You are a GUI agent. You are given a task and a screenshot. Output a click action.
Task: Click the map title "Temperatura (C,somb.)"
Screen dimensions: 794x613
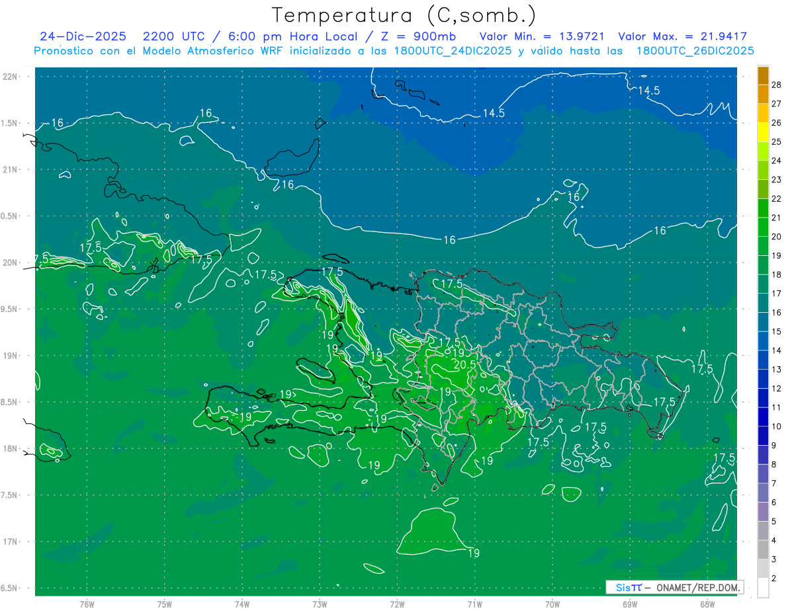404,15
